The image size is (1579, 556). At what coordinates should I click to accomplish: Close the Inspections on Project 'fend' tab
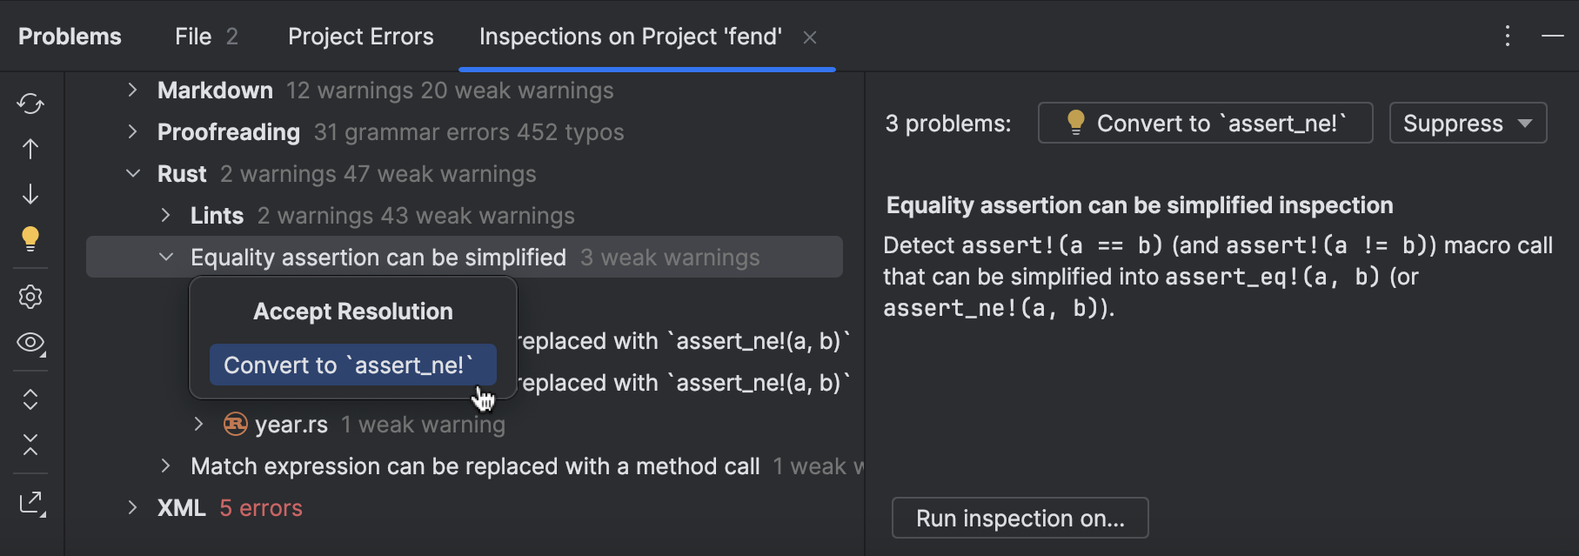click(x=810, y=37)
